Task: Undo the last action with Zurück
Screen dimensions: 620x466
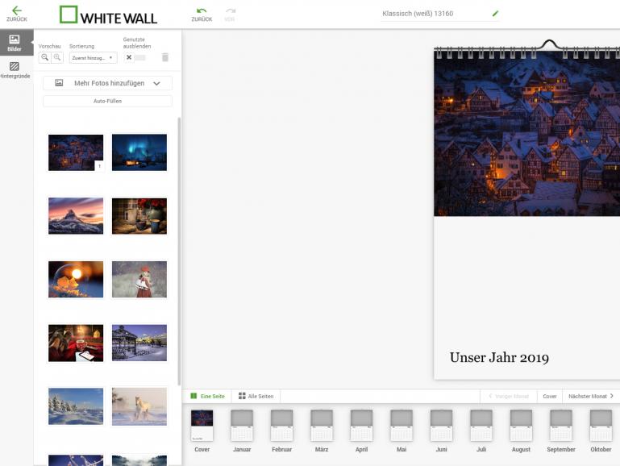Action: click(x=202, y=14)
